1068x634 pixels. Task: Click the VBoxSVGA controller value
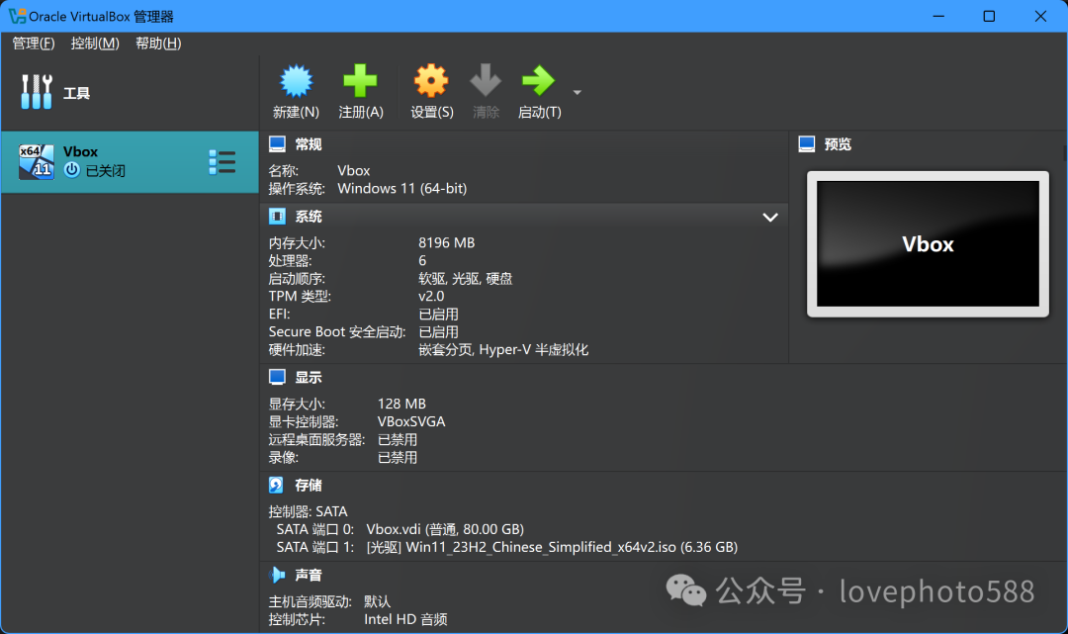coord(411,421)
